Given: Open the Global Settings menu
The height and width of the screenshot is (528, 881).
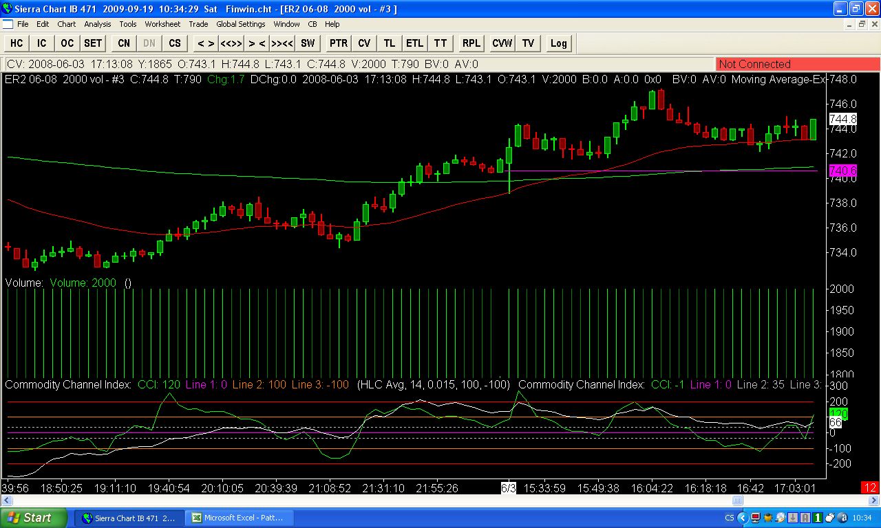Looking at the screenshot, I should [241, 24].
